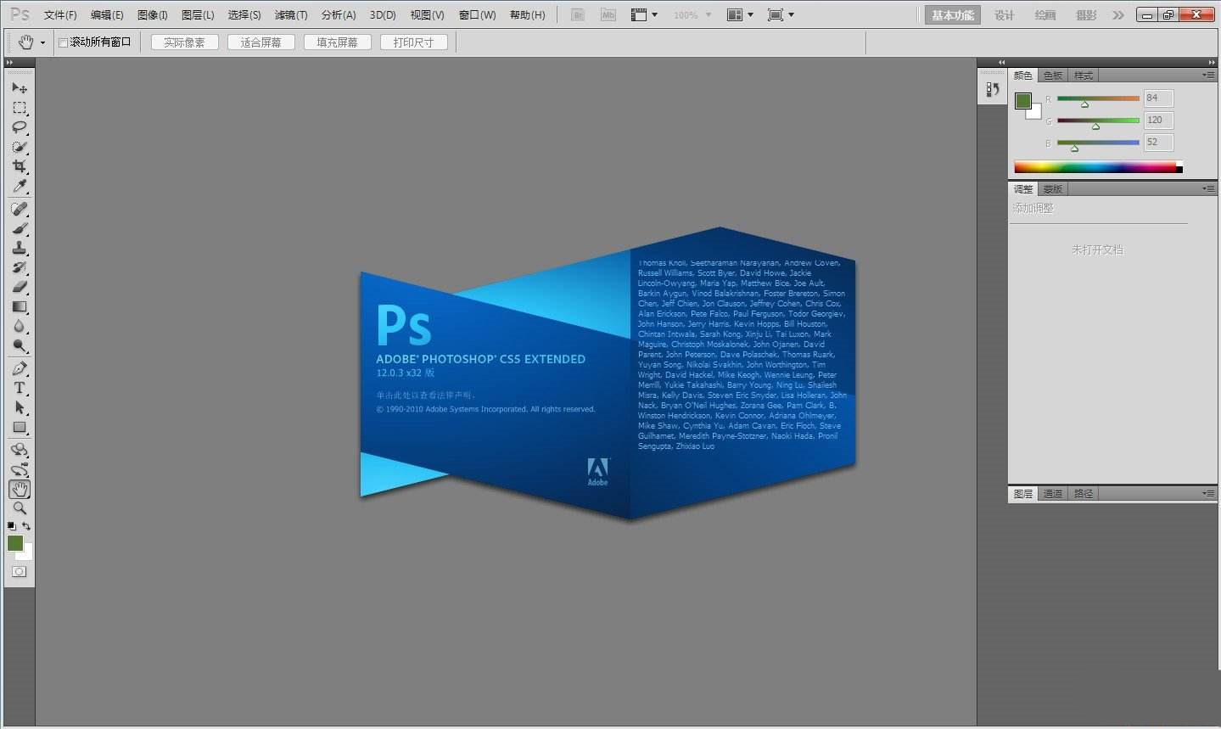Toggle Quick Mask mode
1221x729 pixels.
pyautogui.click(x=20, y=571)
